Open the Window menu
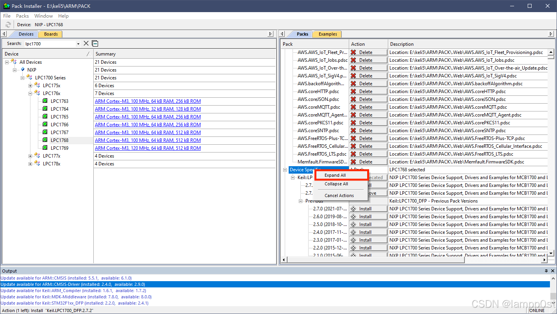 pos(43,16)
